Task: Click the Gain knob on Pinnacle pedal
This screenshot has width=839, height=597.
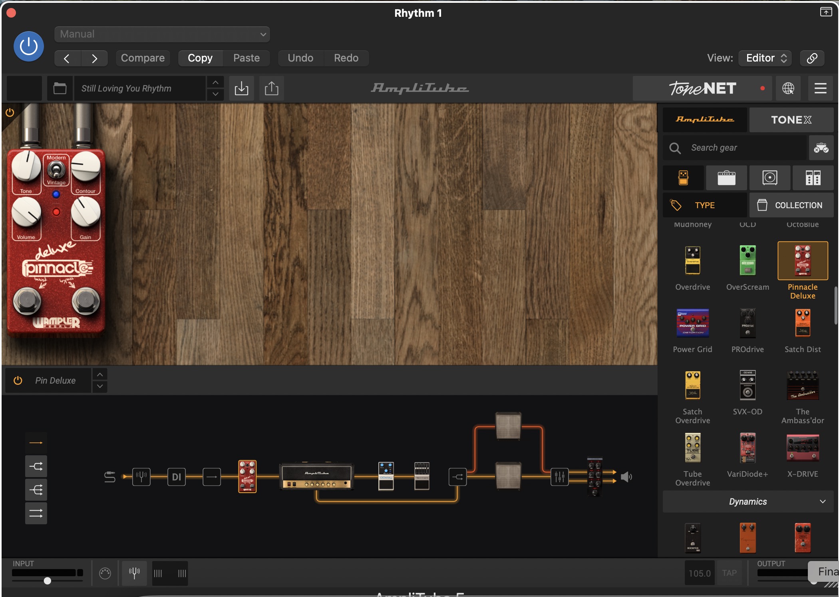Action: pyautogui.click(x=85, y=212)
